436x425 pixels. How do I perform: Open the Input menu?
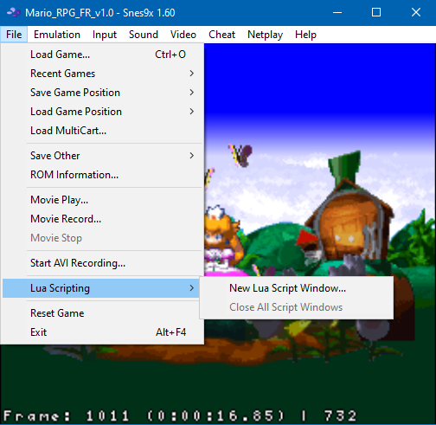(105, 35)
